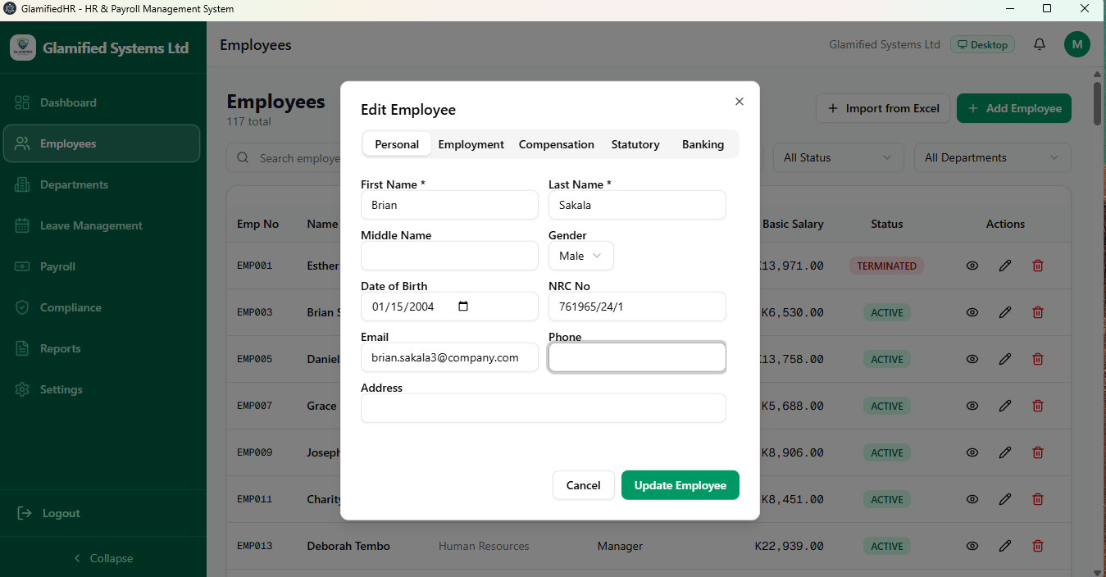Viewport: 1106px width, 577px height.
Task: Open the All Departments filter
Action: [x=992, y=157]
